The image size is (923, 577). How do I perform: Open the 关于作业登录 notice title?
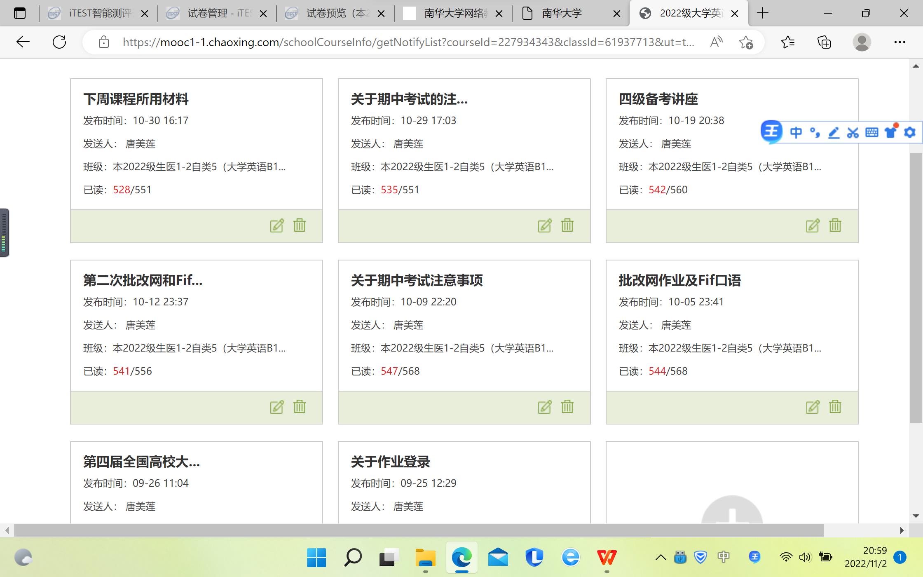click(390, 462)
